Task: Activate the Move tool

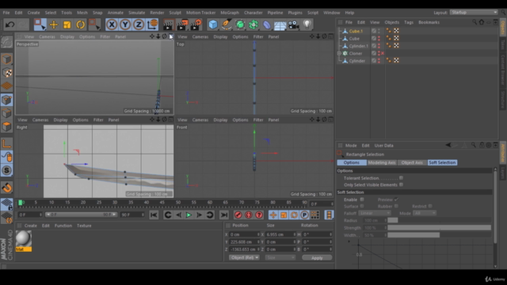Action: [54, 25]
